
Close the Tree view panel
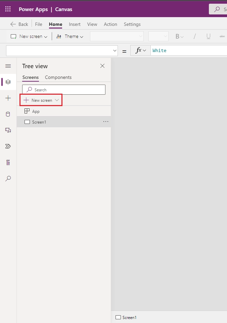[x=102, y=66]
